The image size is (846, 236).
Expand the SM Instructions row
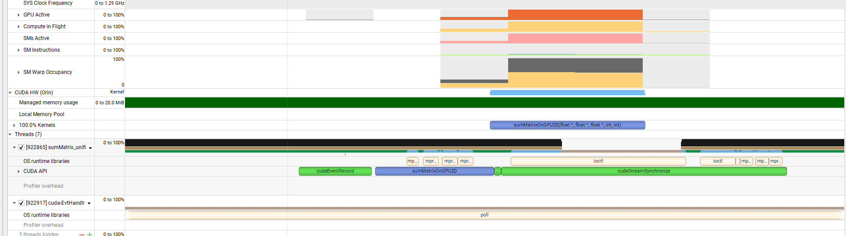[x=18, y=50]
